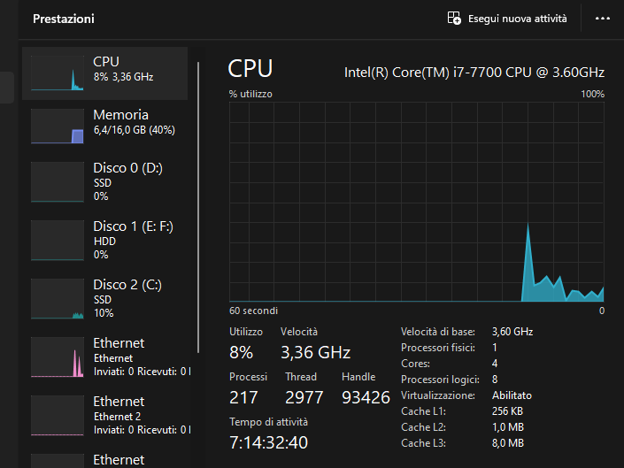The height and width of the screenshot is (468, 624).
Task: Click the Handle count 93426
Action: pyautogui.click(x=366, y=397)
